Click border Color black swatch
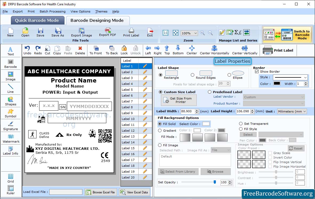Viewport: 315px width, 199px height. (x=277, y=84)
